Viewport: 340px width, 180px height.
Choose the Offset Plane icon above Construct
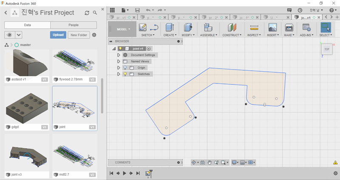[x=232, y=28]
